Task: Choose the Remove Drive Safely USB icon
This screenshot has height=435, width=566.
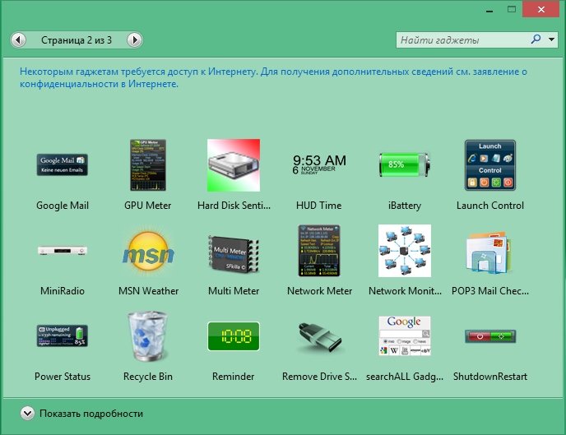Action: [x=319, y=337]
